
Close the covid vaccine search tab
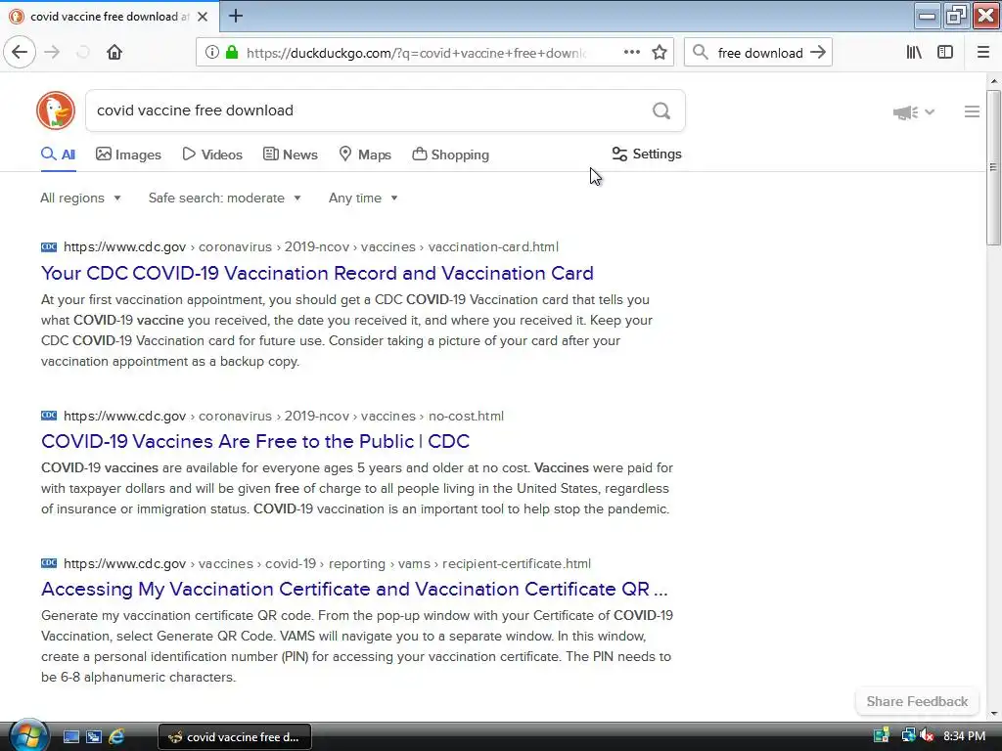(x=203, y=17)
